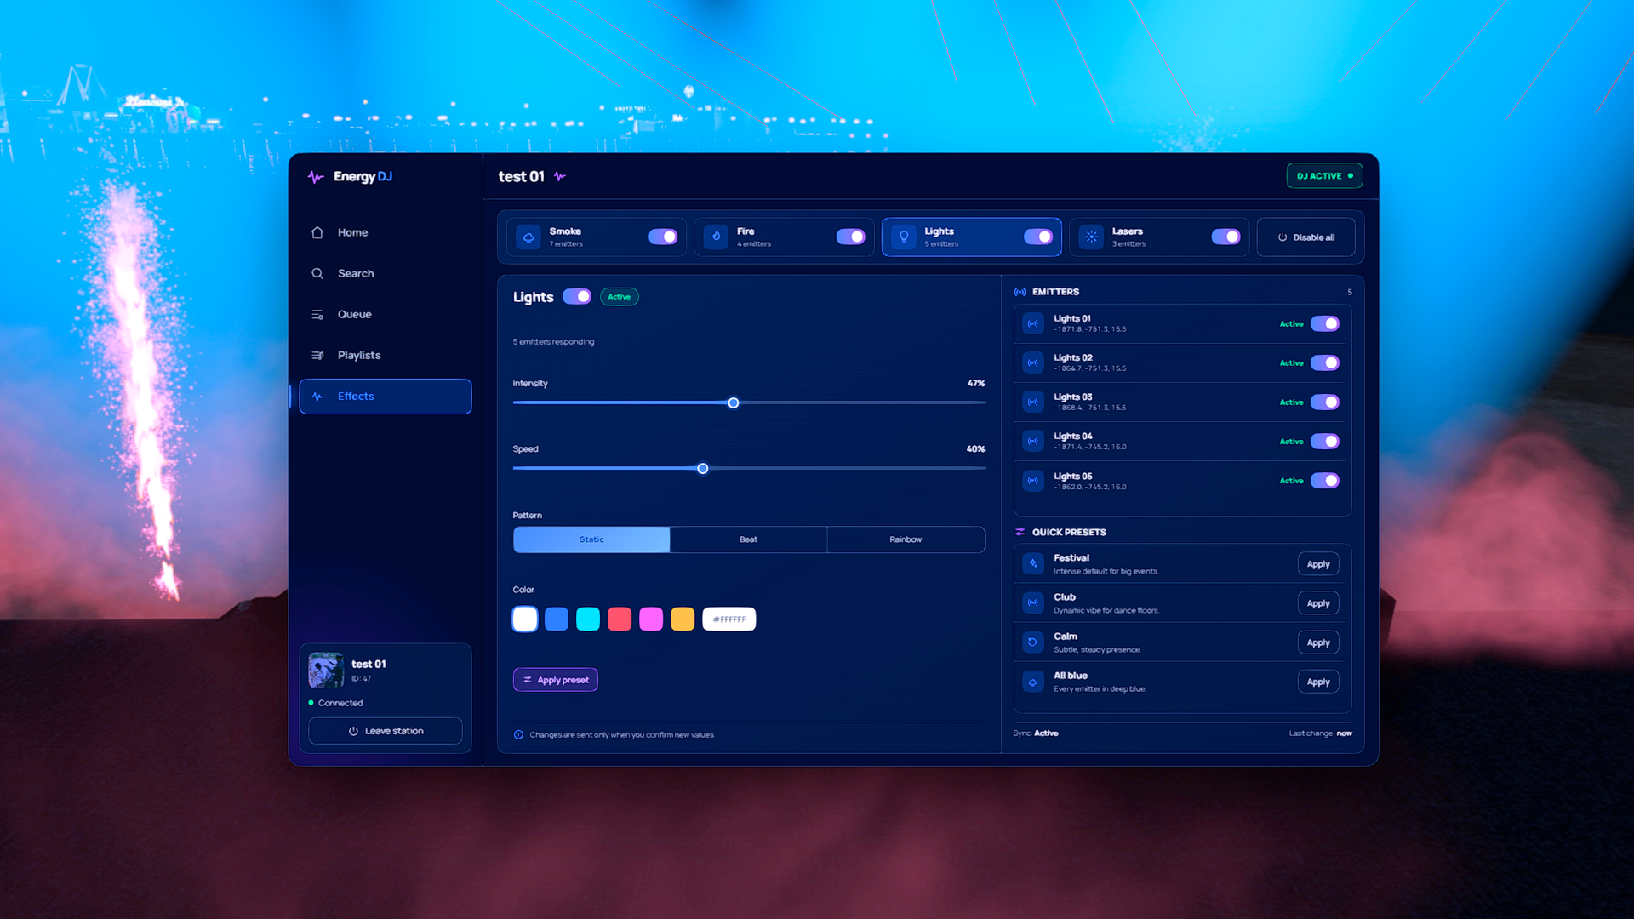The height and width of the screenshot is (919, 1634).
Task: Click the Emitters section signal icon
Action: 1020,292
